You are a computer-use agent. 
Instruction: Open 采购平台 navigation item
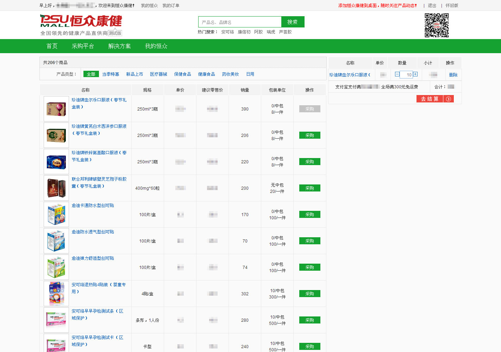(x=83, y=46)
